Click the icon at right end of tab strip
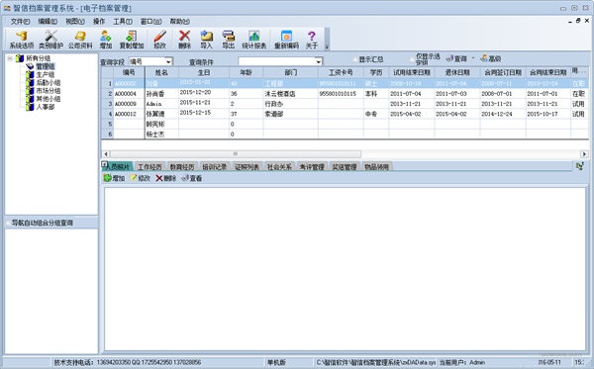The width and height of the screenshot is (594, 369). pos(579,166)
